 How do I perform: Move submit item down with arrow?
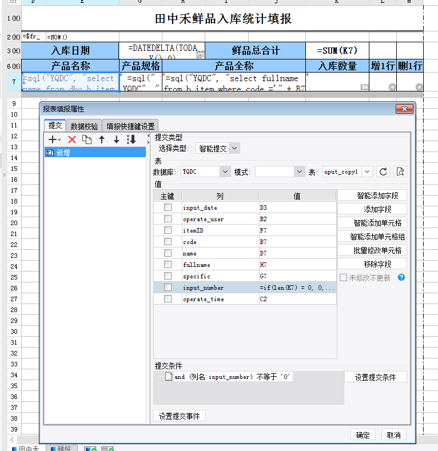[x=116, y=140]
